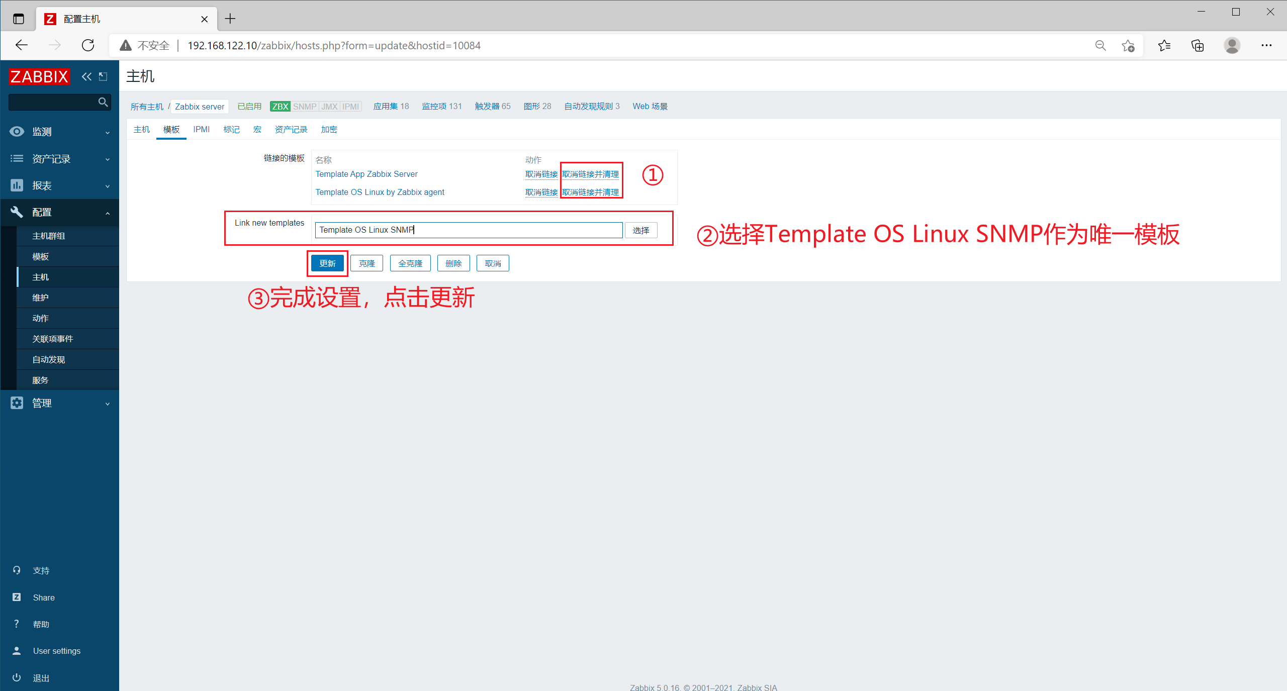Go back with the browser back arrow
Viewport: 1287px width, 691px height.
pyautogui.click(x=22, y=45)
